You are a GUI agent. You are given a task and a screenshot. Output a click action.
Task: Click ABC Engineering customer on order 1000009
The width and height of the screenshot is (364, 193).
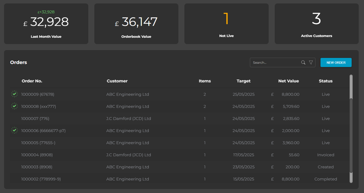point(128,94)
